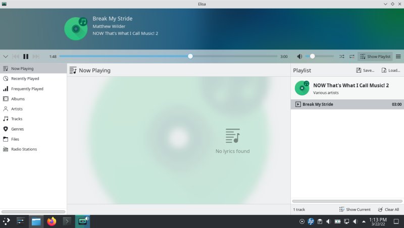Viewport: 404px width, 228px height.
Task: Click the volume level slider
Action: click(x=321, y=56)
